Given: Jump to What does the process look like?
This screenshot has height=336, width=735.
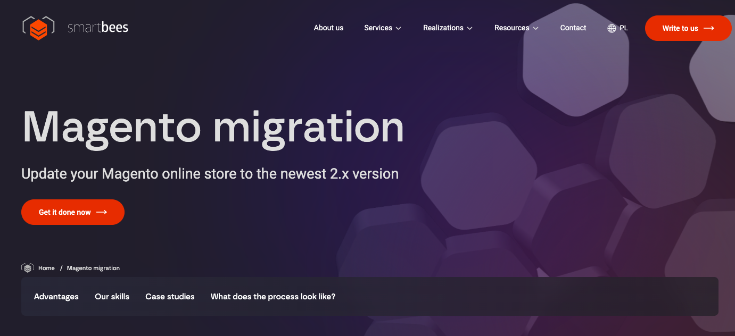Looking at the screenshot, I should [x=273, y=297].
